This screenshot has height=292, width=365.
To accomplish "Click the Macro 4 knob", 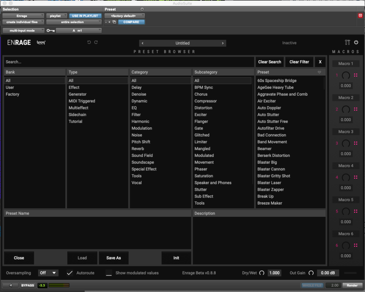I will click(x=346, y=177).
